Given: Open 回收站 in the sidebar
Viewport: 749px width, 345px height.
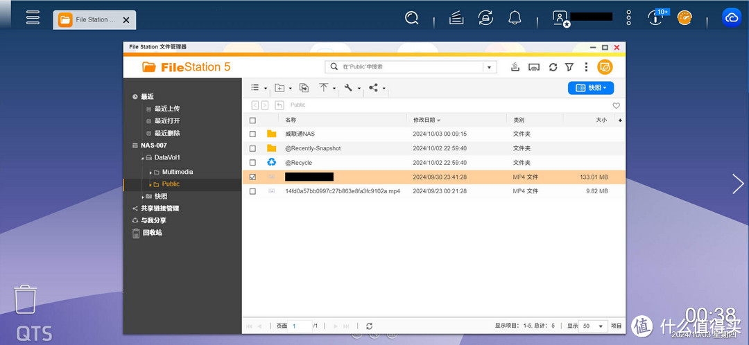Looking at the screenshot, I should 152,233.
